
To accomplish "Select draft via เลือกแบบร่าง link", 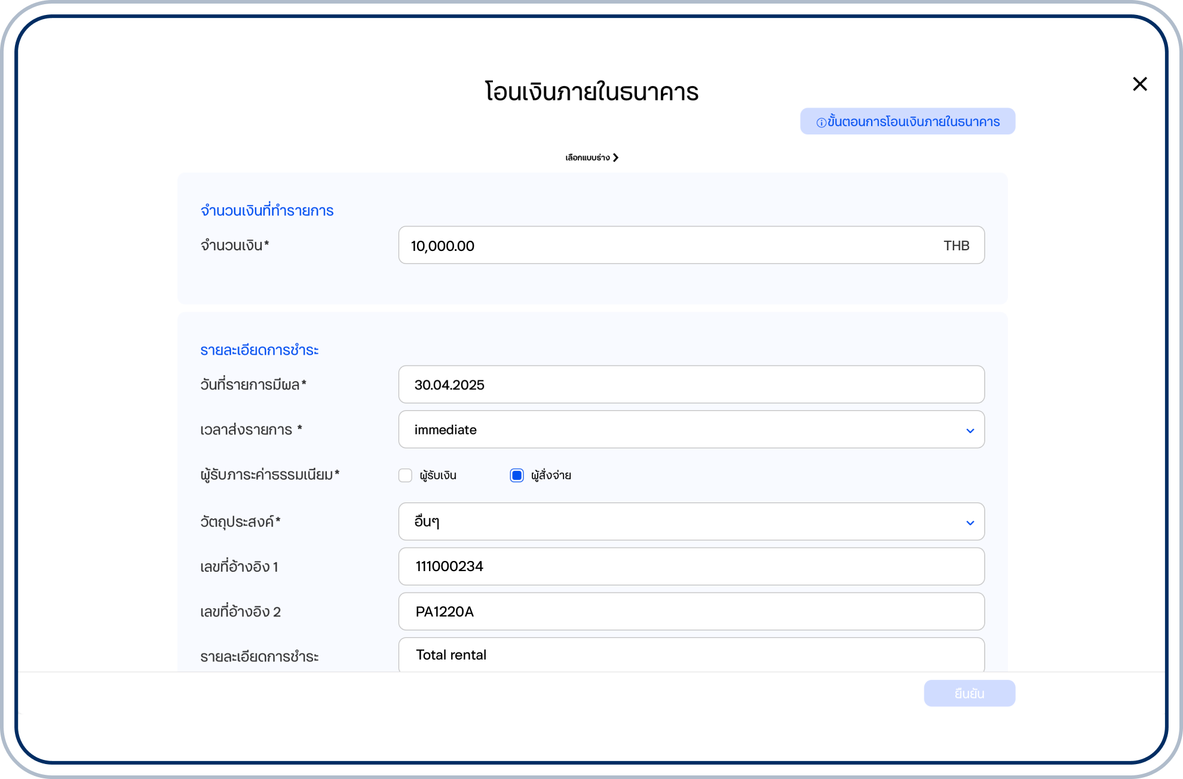I will click(x=587, y=158).
